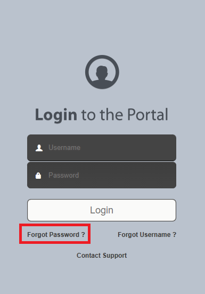
Task: Click the person icon in Username field
Action: coord(39,148)
